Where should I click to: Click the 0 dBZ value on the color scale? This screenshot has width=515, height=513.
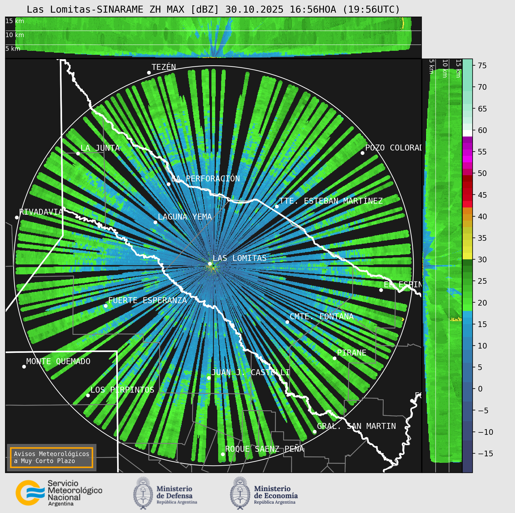(480, 389)
